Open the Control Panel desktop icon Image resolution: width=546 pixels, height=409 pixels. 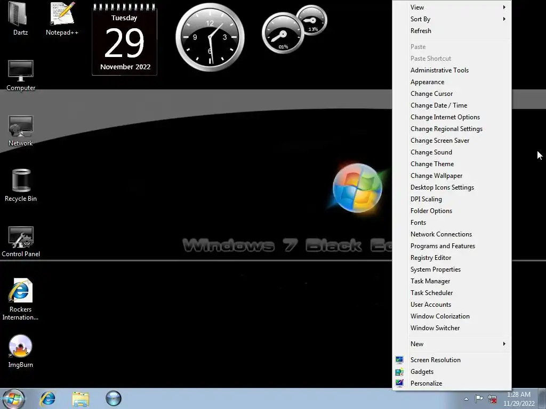(21, 237)
